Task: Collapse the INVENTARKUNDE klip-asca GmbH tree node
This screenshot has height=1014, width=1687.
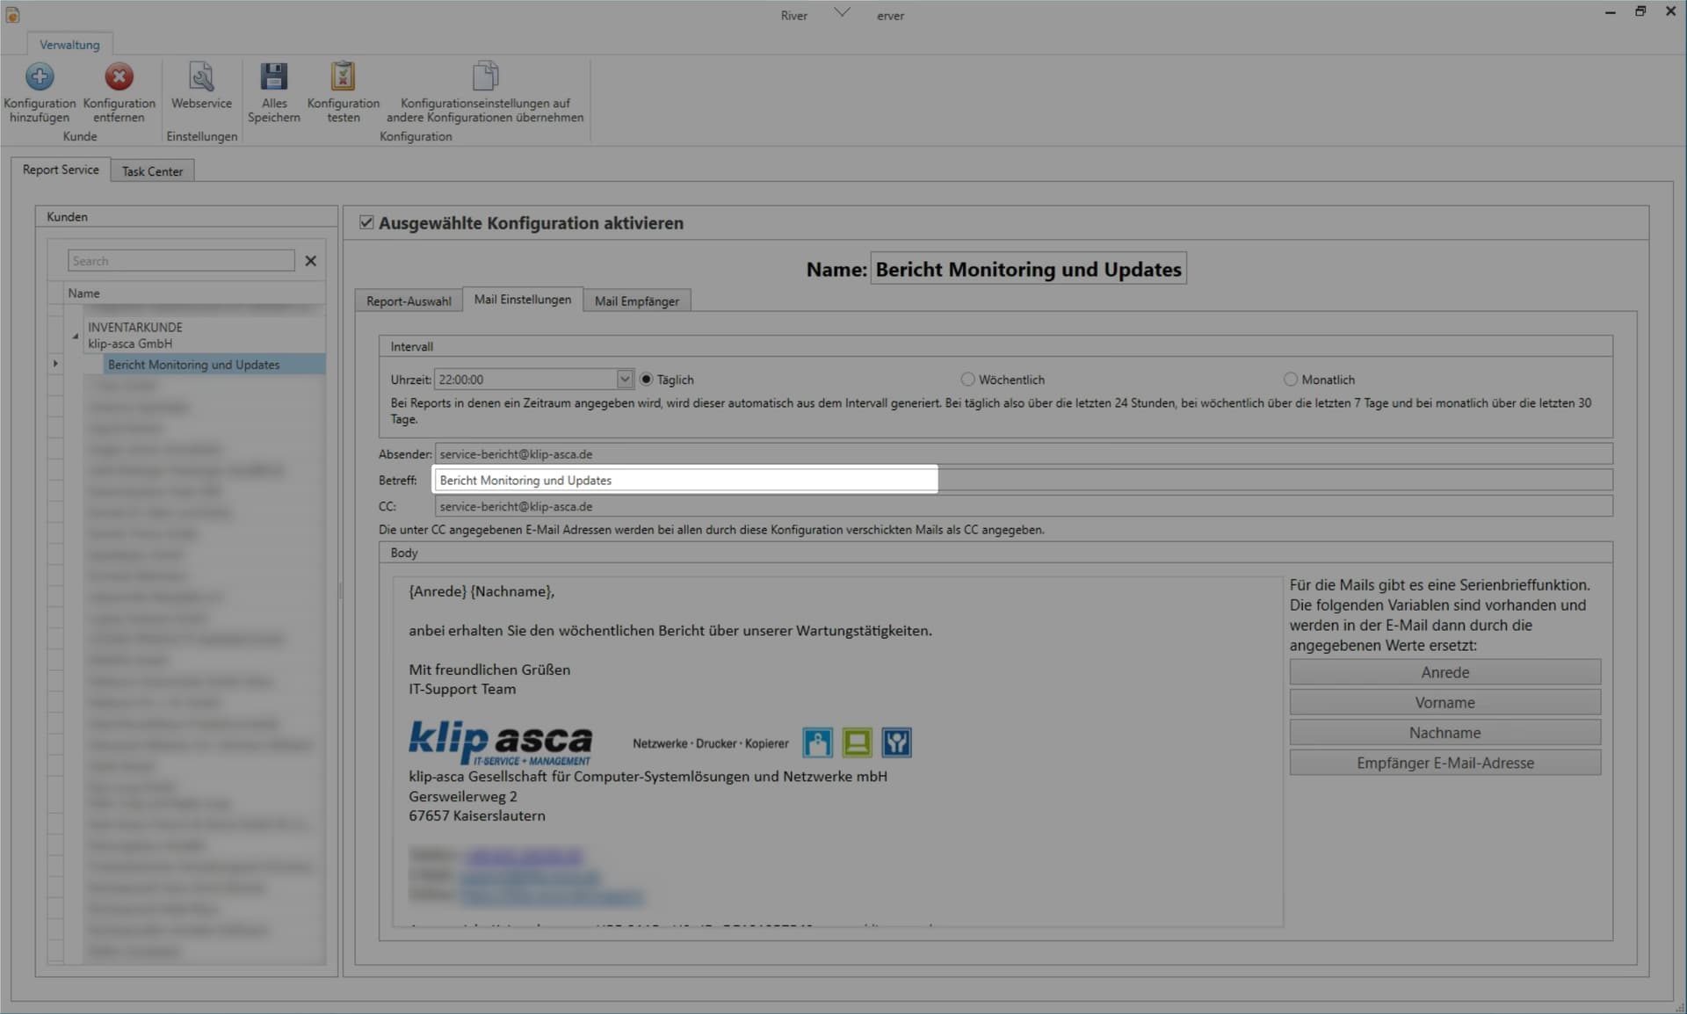Action: coord(75,336)
